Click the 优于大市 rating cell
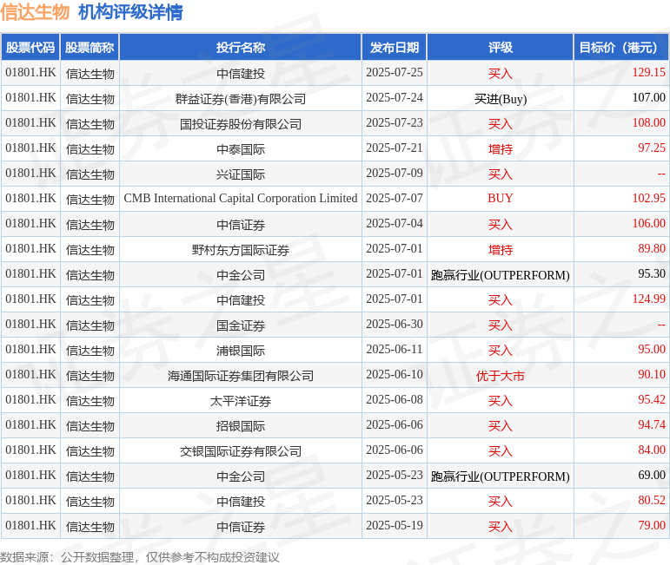The width and height of the screenshot is (670, 565). [501, 376]
